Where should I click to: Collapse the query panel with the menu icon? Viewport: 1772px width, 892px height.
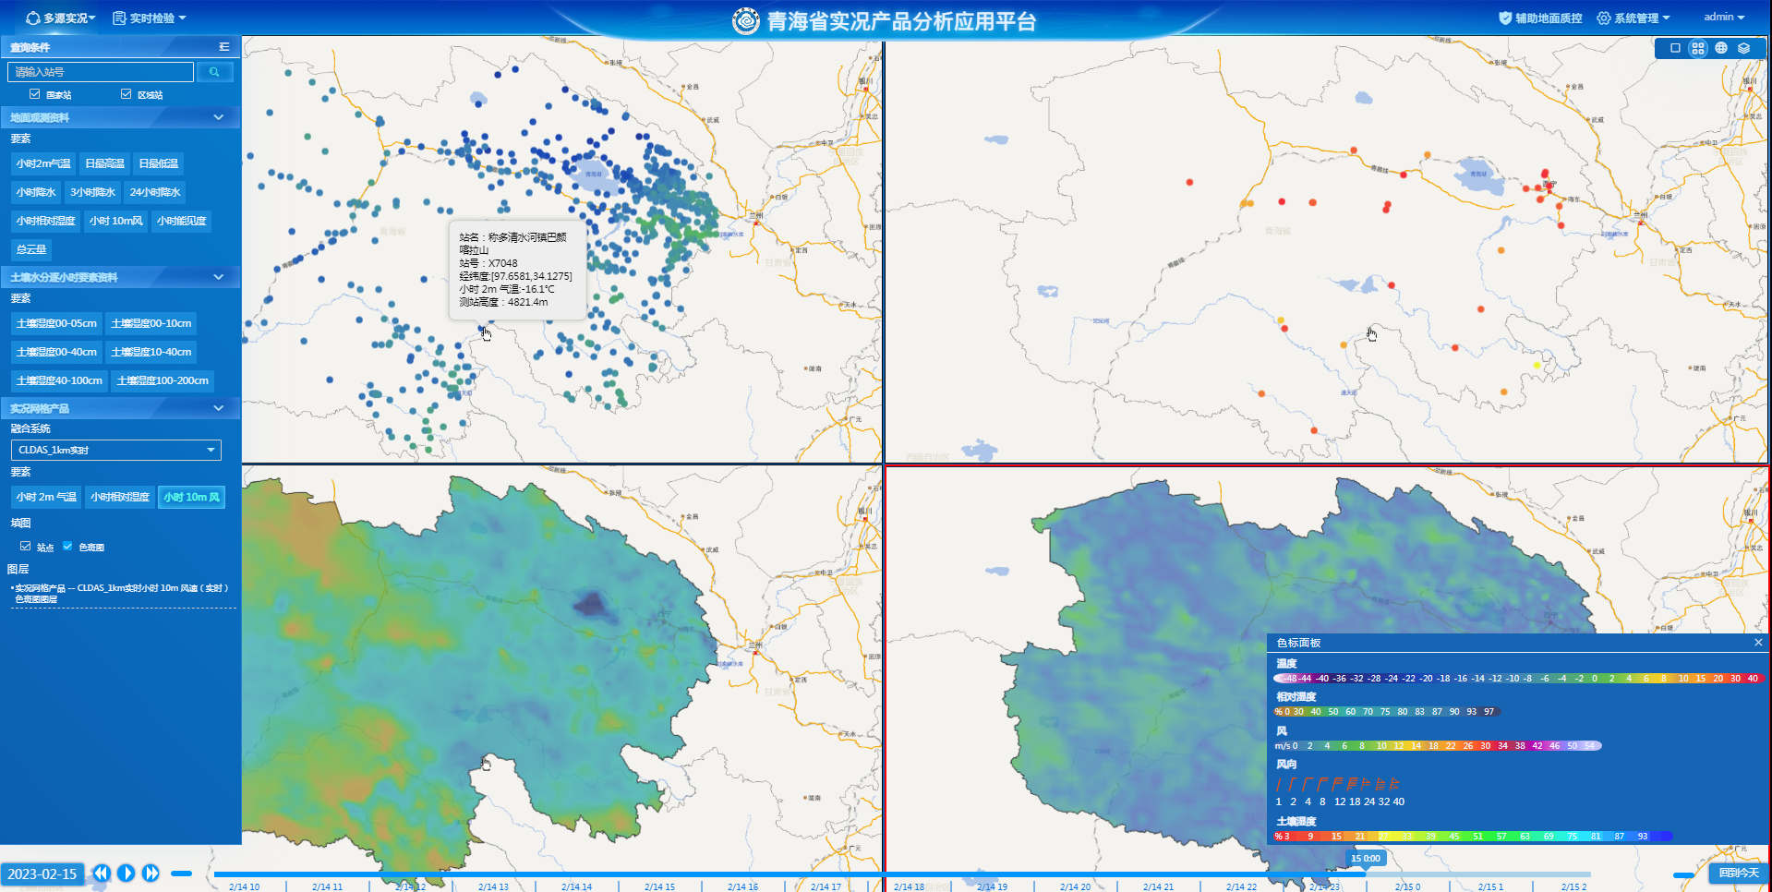click(224, 46)
